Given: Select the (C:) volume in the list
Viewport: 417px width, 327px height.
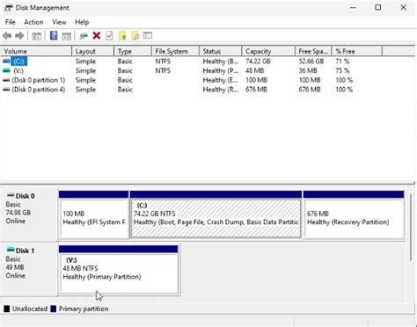Looking at the screenshot, I should point(19,62).
